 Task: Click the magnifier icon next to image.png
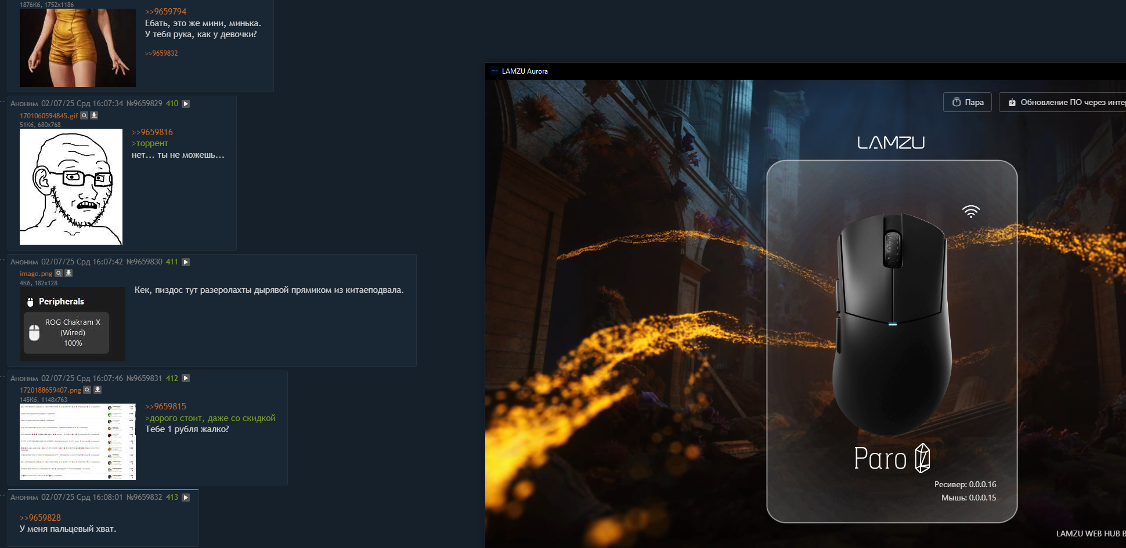click(x=59, y=273)
